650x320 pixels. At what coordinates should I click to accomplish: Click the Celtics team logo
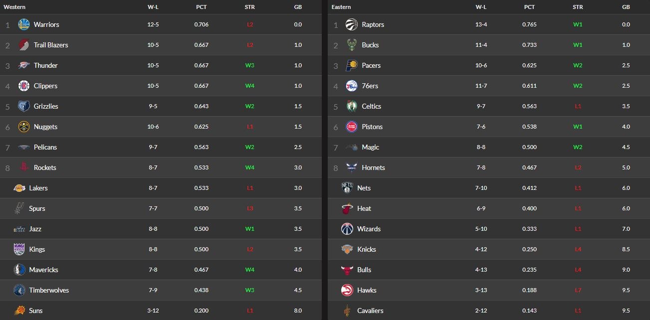point(352,106)
